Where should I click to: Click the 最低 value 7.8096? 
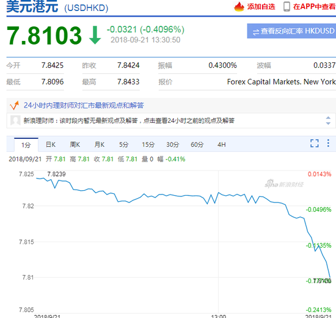pos(53,82)
